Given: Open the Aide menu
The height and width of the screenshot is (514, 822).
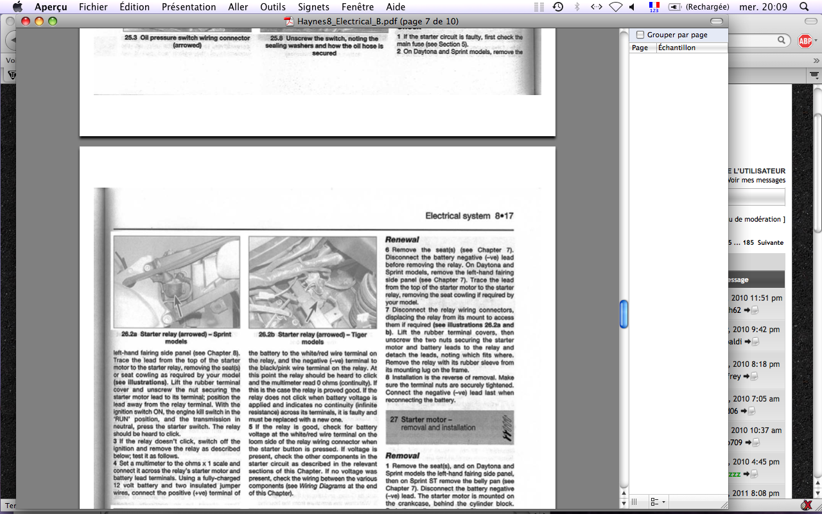Looking at the screenshot, I should [x=396, y=7].
